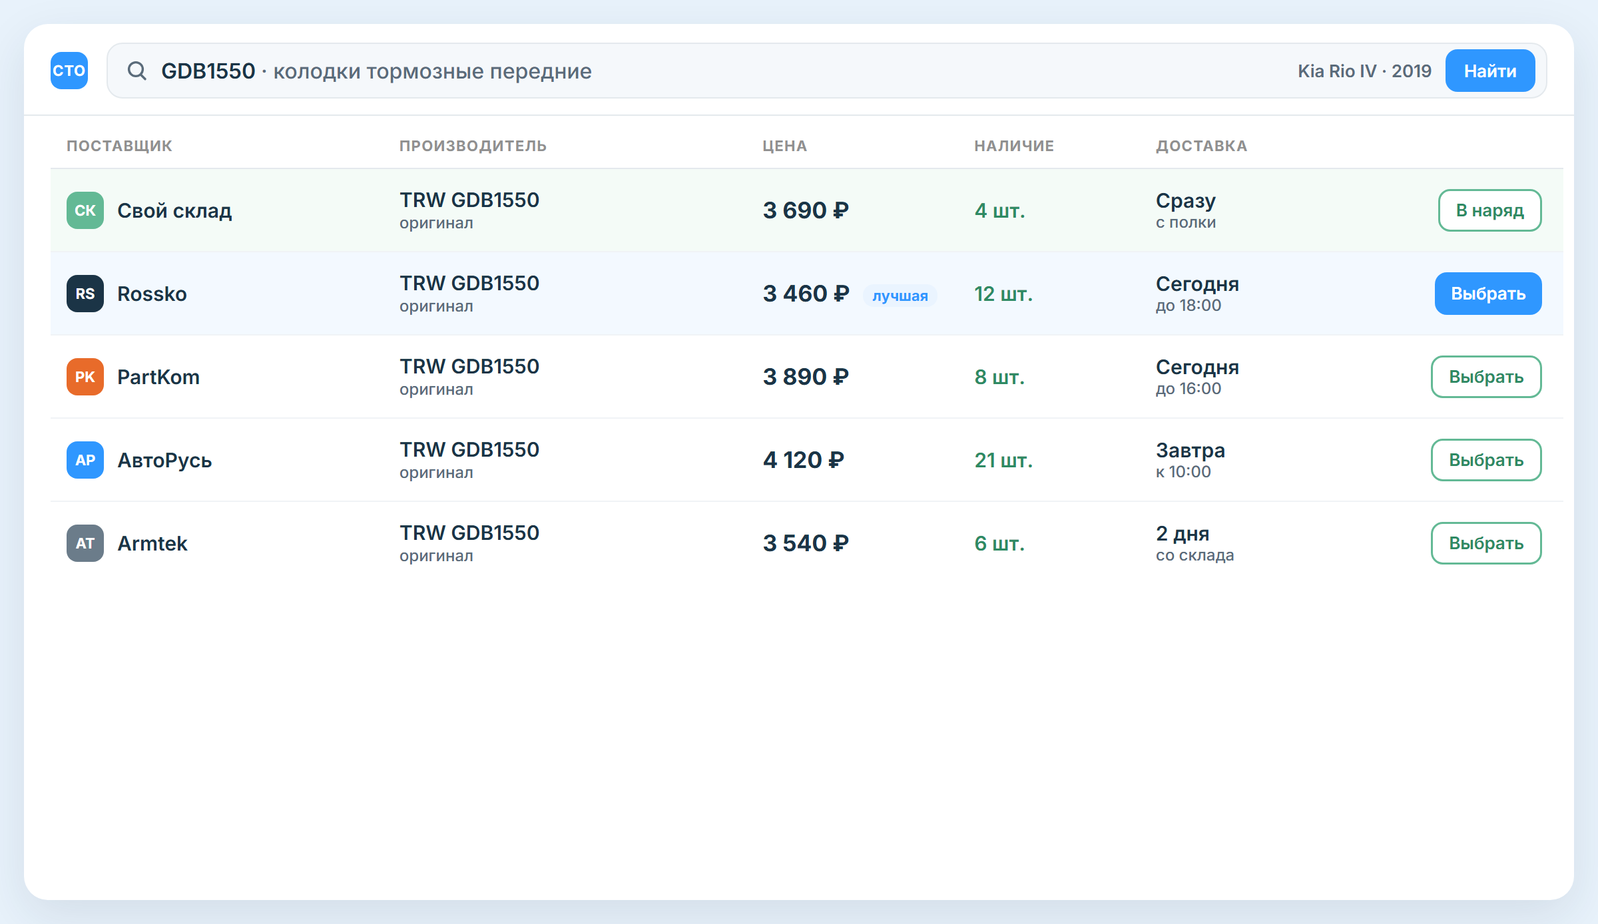The height and width of the screenshot is (924, 1598).
Task: Click TRW GDB1550 in the АвтоРусь row
Action: click(x=469, y=449)
